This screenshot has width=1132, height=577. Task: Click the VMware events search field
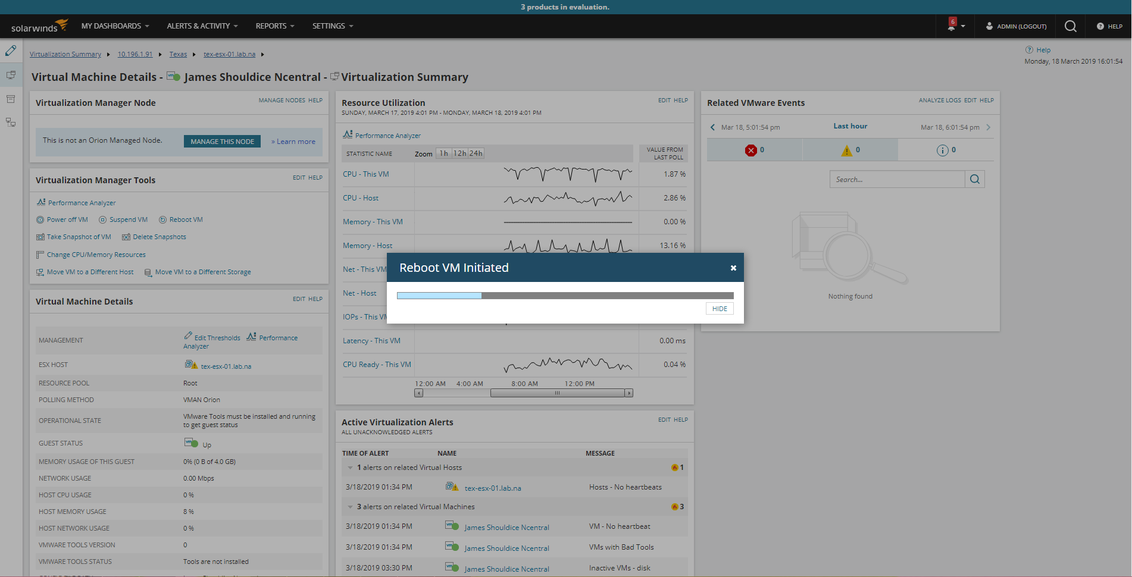pyautogui.click(x=897, y=180)
